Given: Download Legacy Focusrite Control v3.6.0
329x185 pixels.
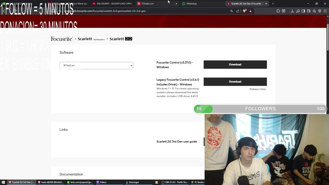Looking at the screenshot, I should click(235, 82).
